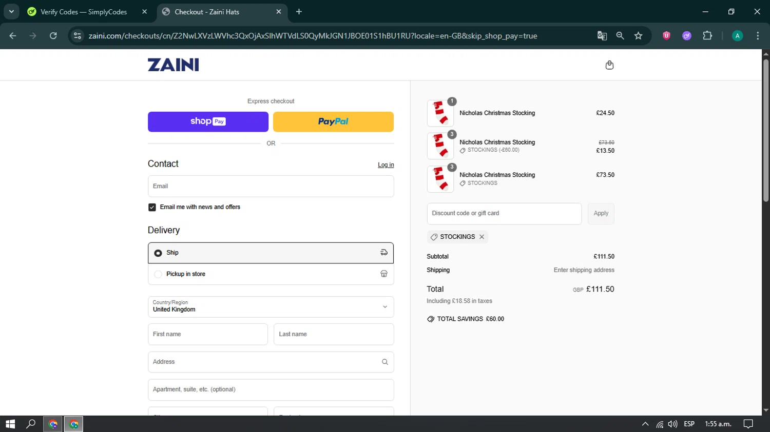Open Windows taskbar search
The width and height of the screenshot is (770, 432).
[31, 424]
